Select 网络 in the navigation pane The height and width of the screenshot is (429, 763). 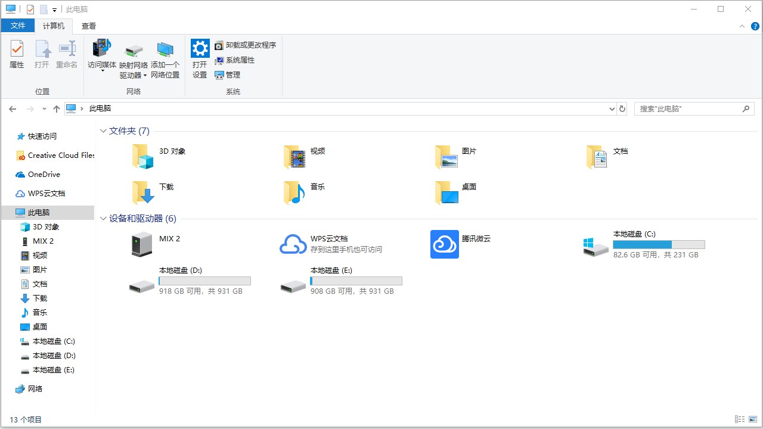coord(29,389)
